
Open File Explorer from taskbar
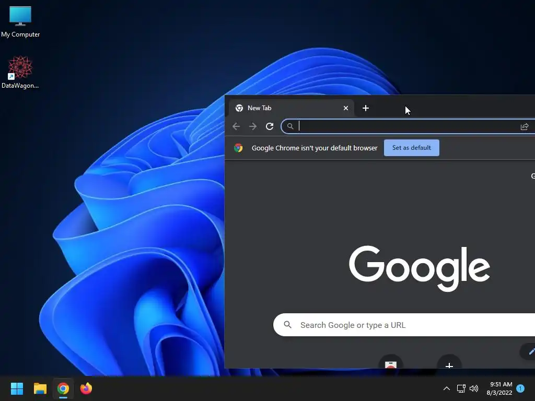(x=40, y=388)
